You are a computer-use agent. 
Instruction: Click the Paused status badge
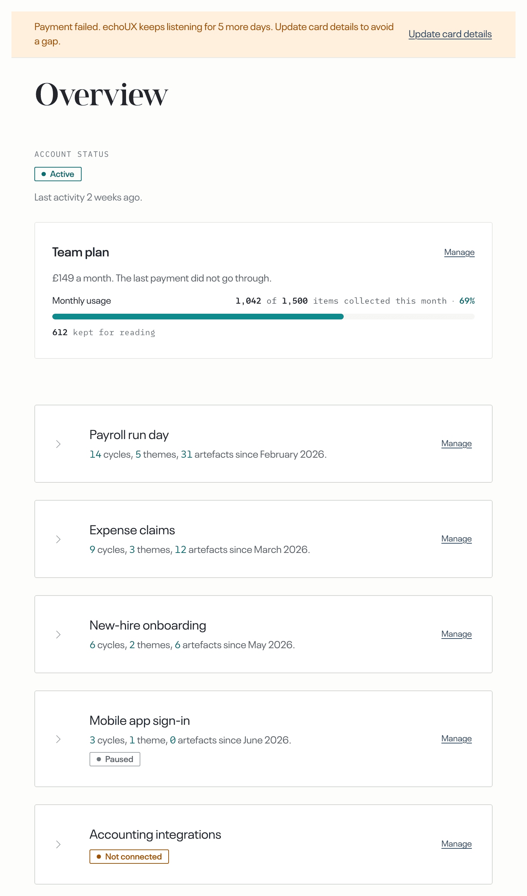pyautogui.click(x=115, y=759)
